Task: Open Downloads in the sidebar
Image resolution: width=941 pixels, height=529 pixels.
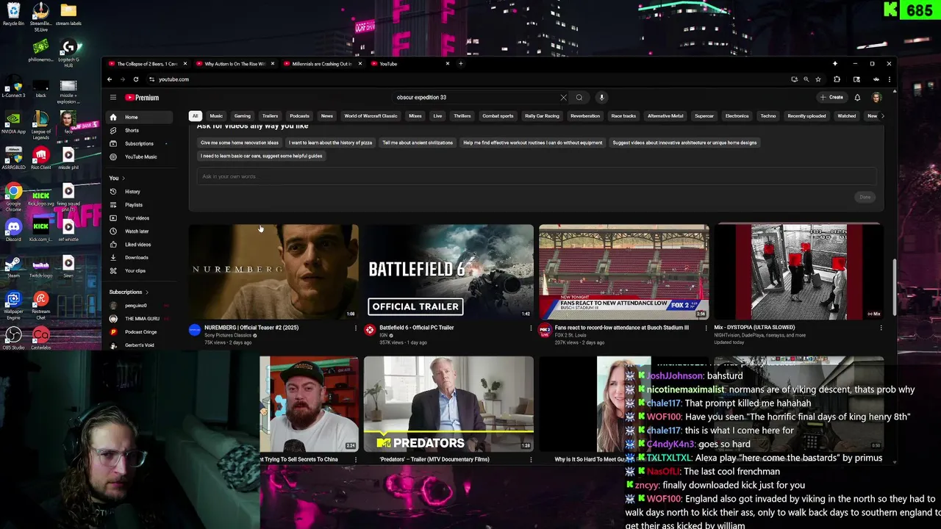Action: click(140, 257)
